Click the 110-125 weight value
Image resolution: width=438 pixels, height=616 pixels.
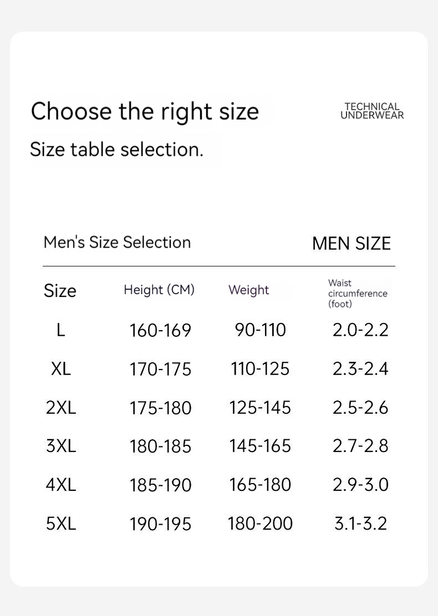tap(260, 369)
